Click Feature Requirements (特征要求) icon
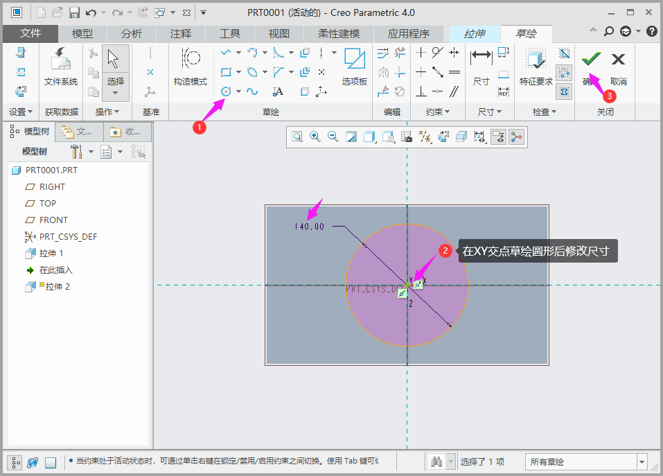The image size is (663, 476). click(x=535, y=67)
